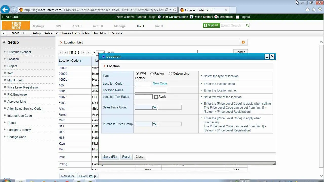
Task: Click the browser Forward arrow button
Action: 14,10
